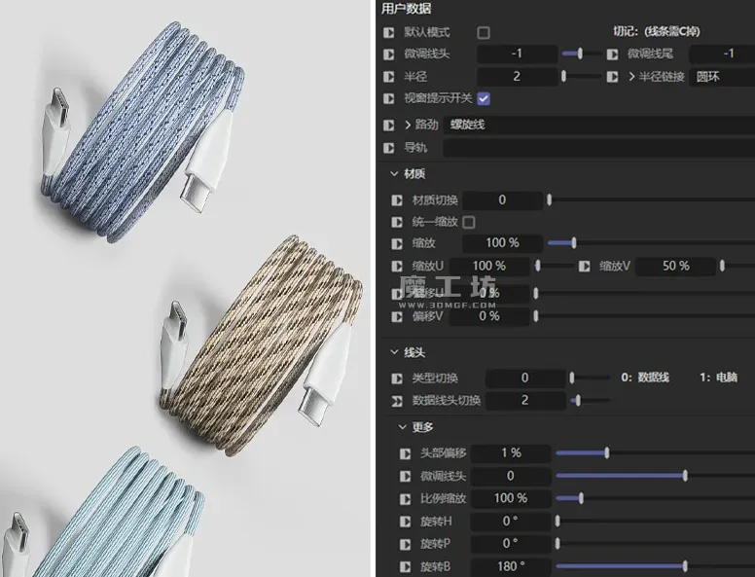Click the 比例缩放 slider handle

[x=582, y=498]
